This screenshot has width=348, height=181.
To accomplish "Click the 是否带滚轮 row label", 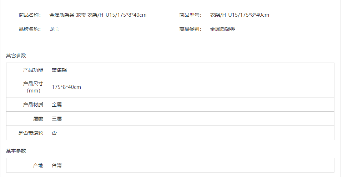I will (31, 133).
